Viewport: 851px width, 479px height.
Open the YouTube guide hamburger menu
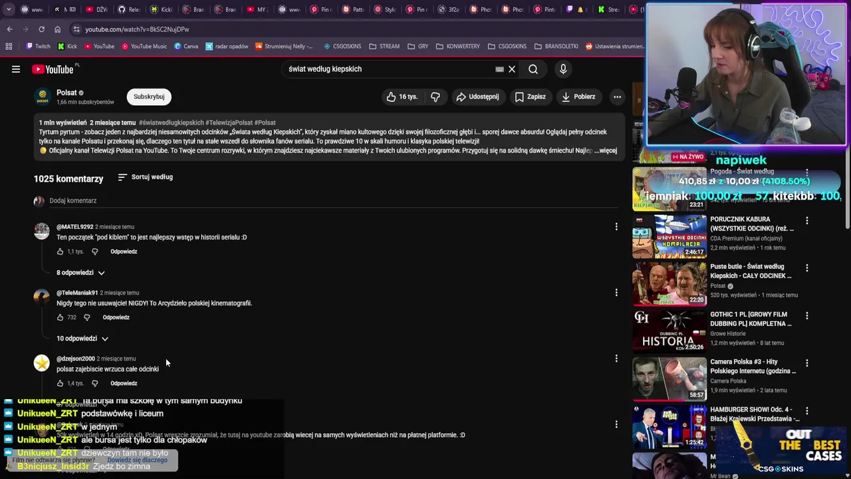point(16,69)
